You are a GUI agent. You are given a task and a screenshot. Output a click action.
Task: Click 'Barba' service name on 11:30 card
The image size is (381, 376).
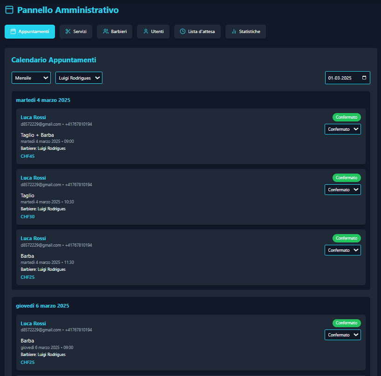(x=27, y=256)
